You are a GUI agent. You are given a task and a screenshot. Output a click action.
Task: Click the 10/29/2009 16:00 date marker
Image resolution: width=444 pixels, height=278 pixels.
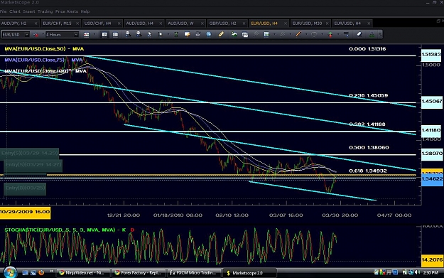[25, 212]
